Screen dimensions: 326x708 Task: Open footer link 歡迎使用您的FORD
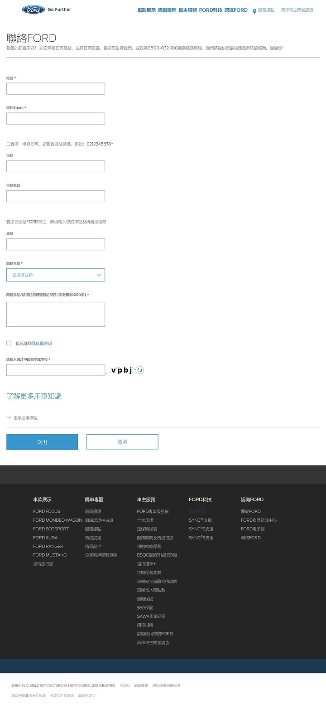coord(155,634)
